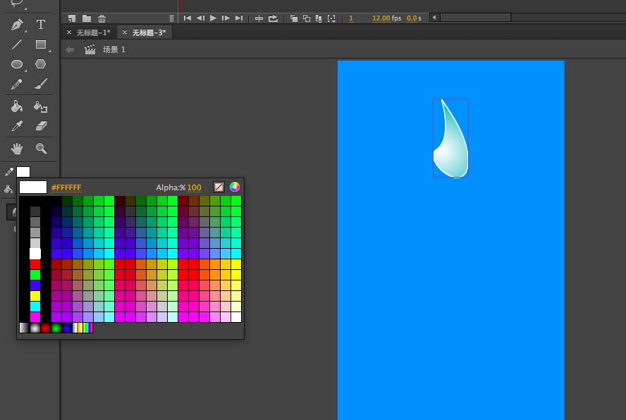Close the 无标题-3 tab

point(125,32)
